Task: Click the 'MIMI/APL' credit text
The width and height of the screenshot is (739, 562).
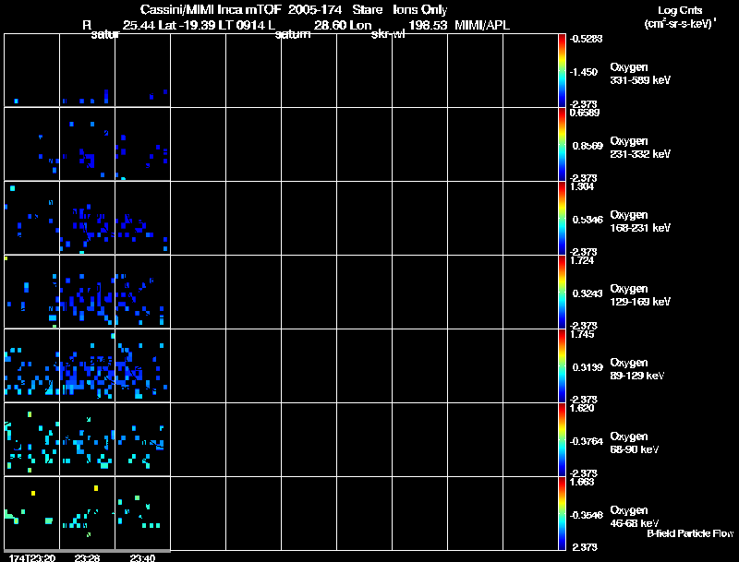Action: coord(482,25)
